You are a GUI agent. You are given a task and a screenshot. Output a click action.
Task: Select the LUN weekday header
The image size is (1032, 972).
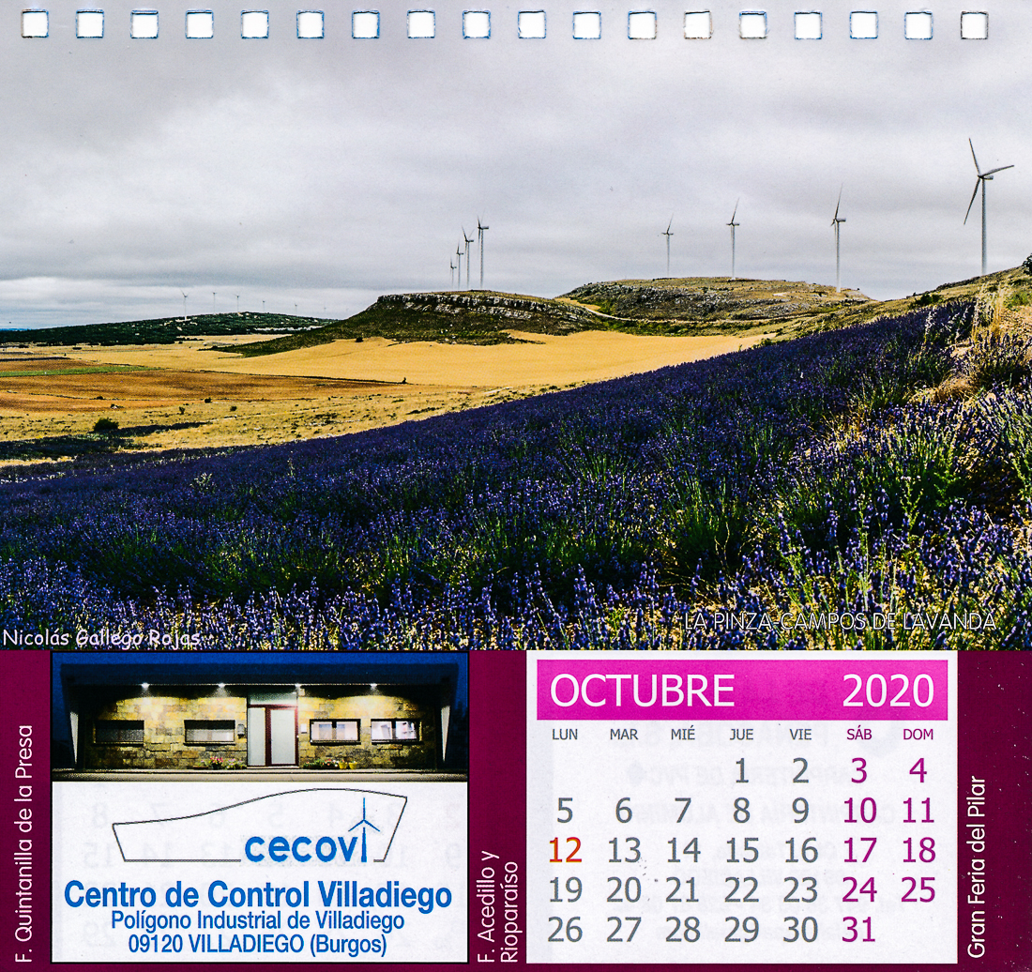tap(565, 735)
